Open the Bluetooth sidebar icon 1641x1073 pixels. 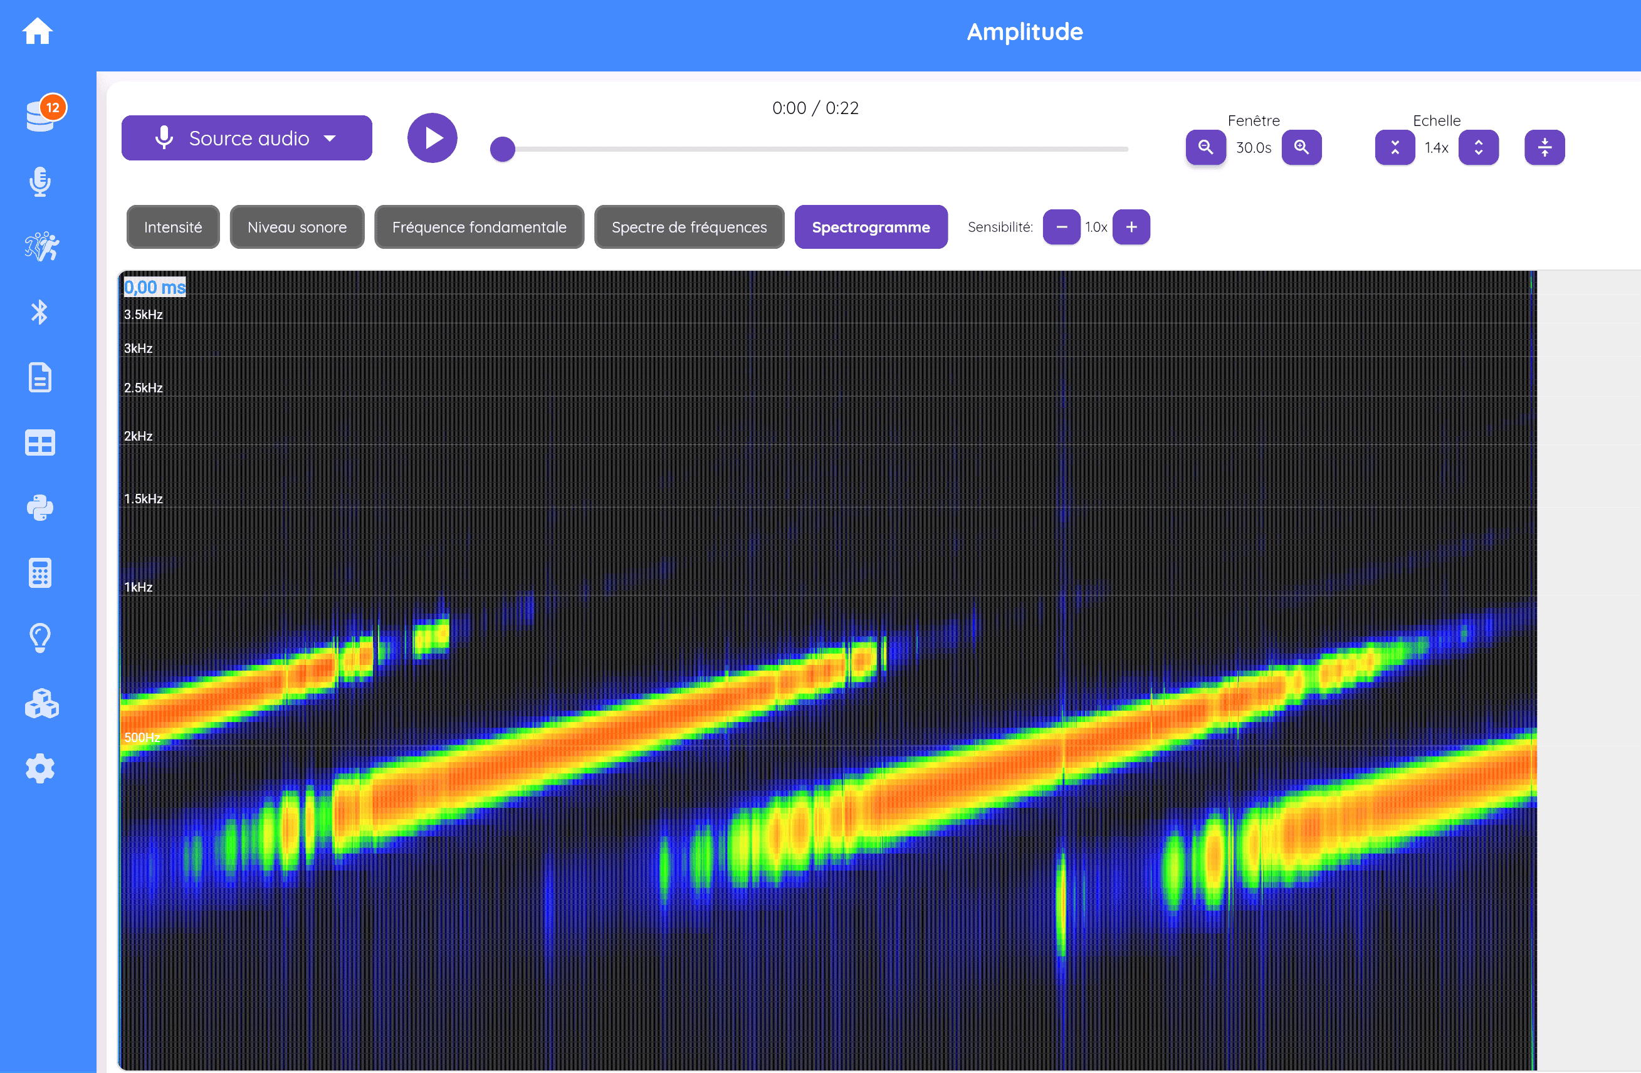[x=39, y=311]
